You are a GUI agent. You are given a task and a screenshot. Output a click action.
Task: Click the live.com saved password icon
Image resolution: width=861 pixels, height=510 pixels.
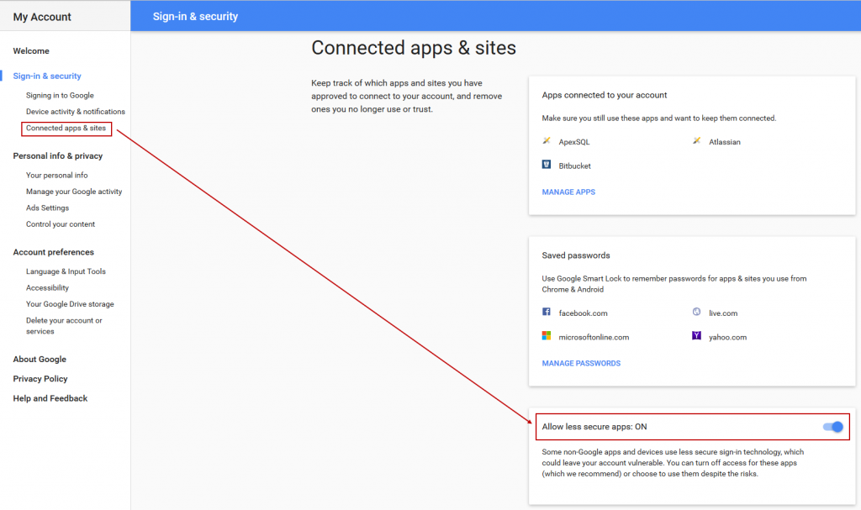[x=696, y=313]
